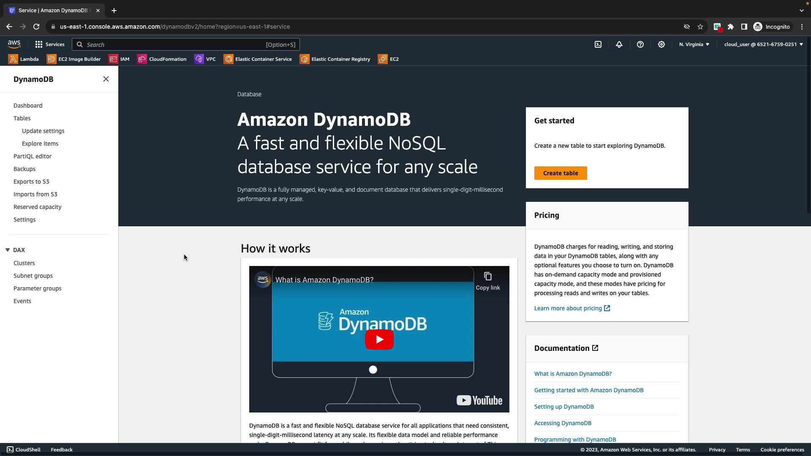The width and height of the screenshot is (811, 456).
Task: Click the help question mark icon
Action: [640, 44]
